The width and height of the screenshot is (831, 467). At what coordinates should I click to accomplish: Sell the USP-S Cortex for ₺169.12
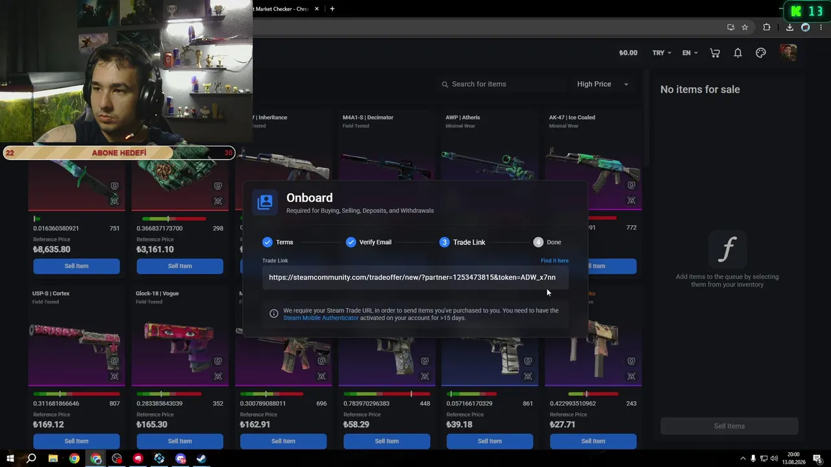(77, 441)
